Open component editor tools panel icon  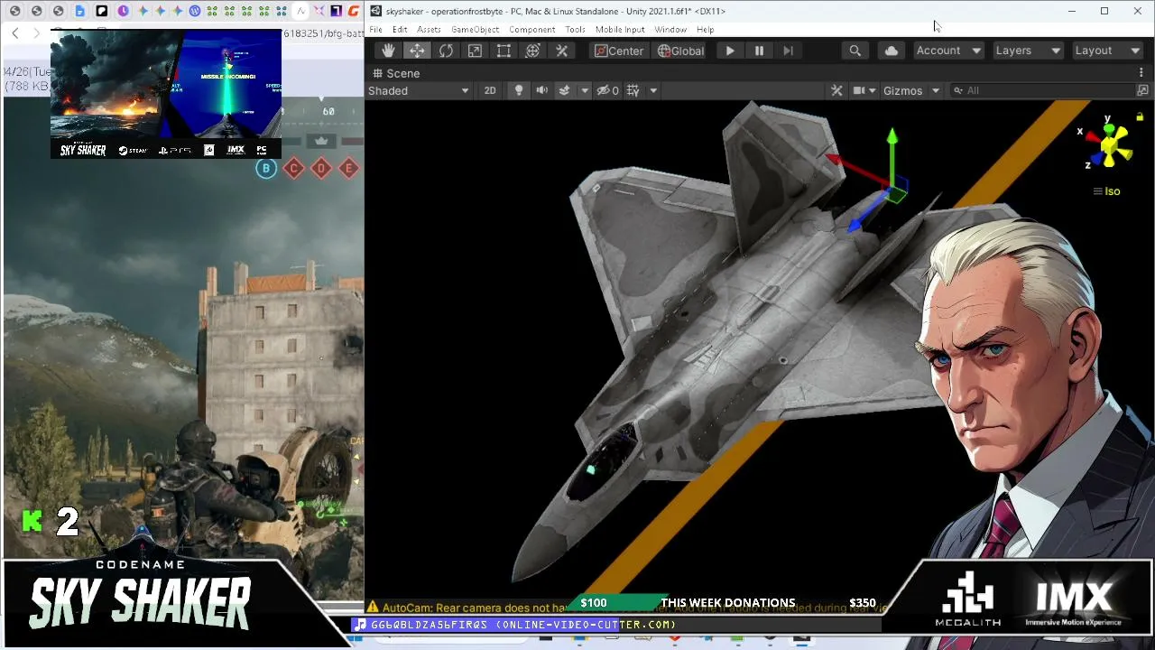pyautogui.click(x=836, y=90)
